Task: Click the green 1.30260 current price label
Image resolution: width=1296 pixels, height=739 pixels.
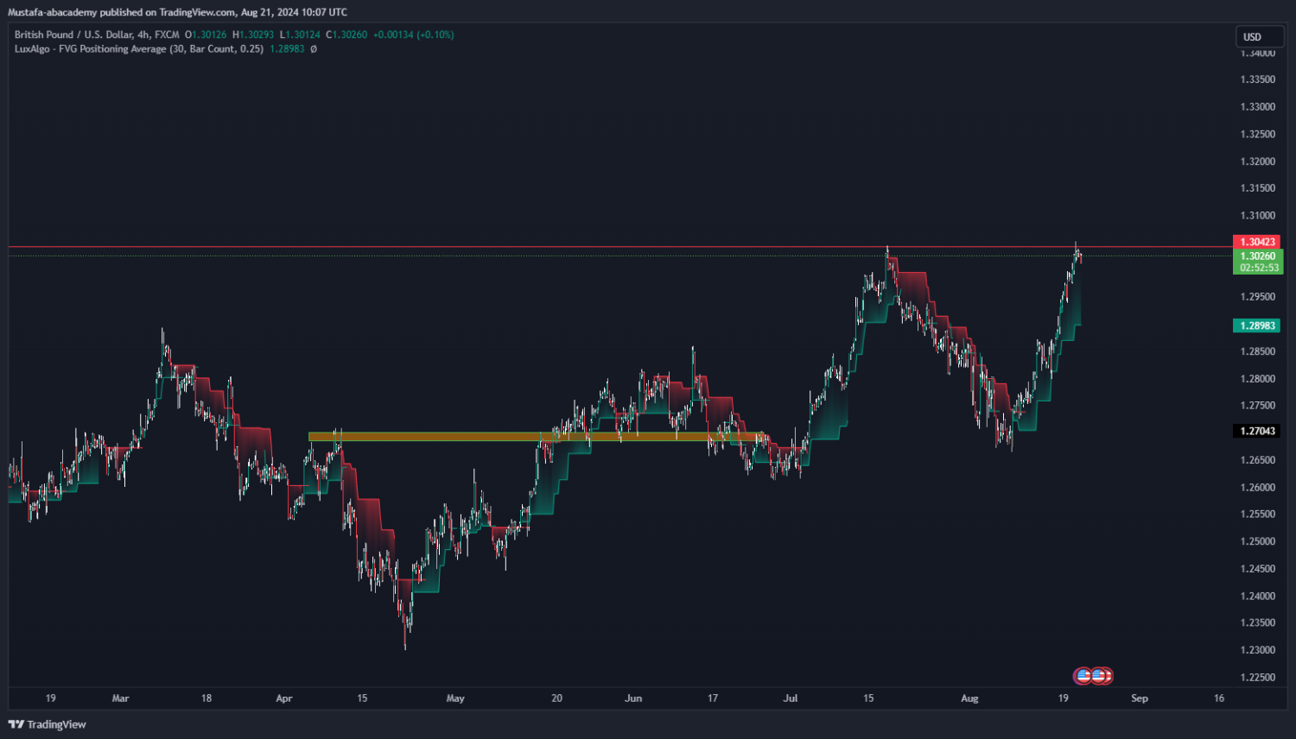Action: click(1257, 256)
